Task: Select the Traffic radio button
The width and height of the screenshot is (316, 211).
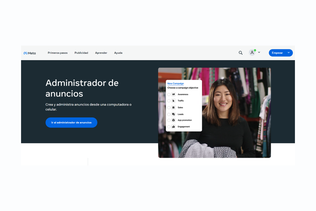Action: coord(169,101)
